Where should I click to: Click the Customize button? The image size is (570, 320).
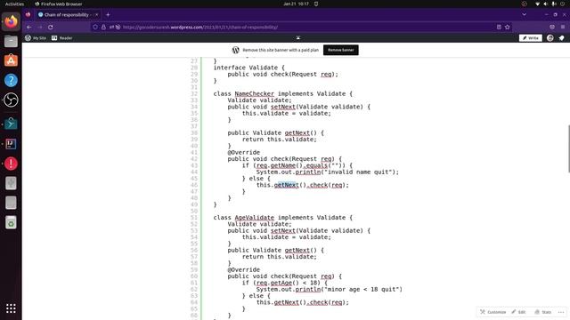[x=493, y=312]
